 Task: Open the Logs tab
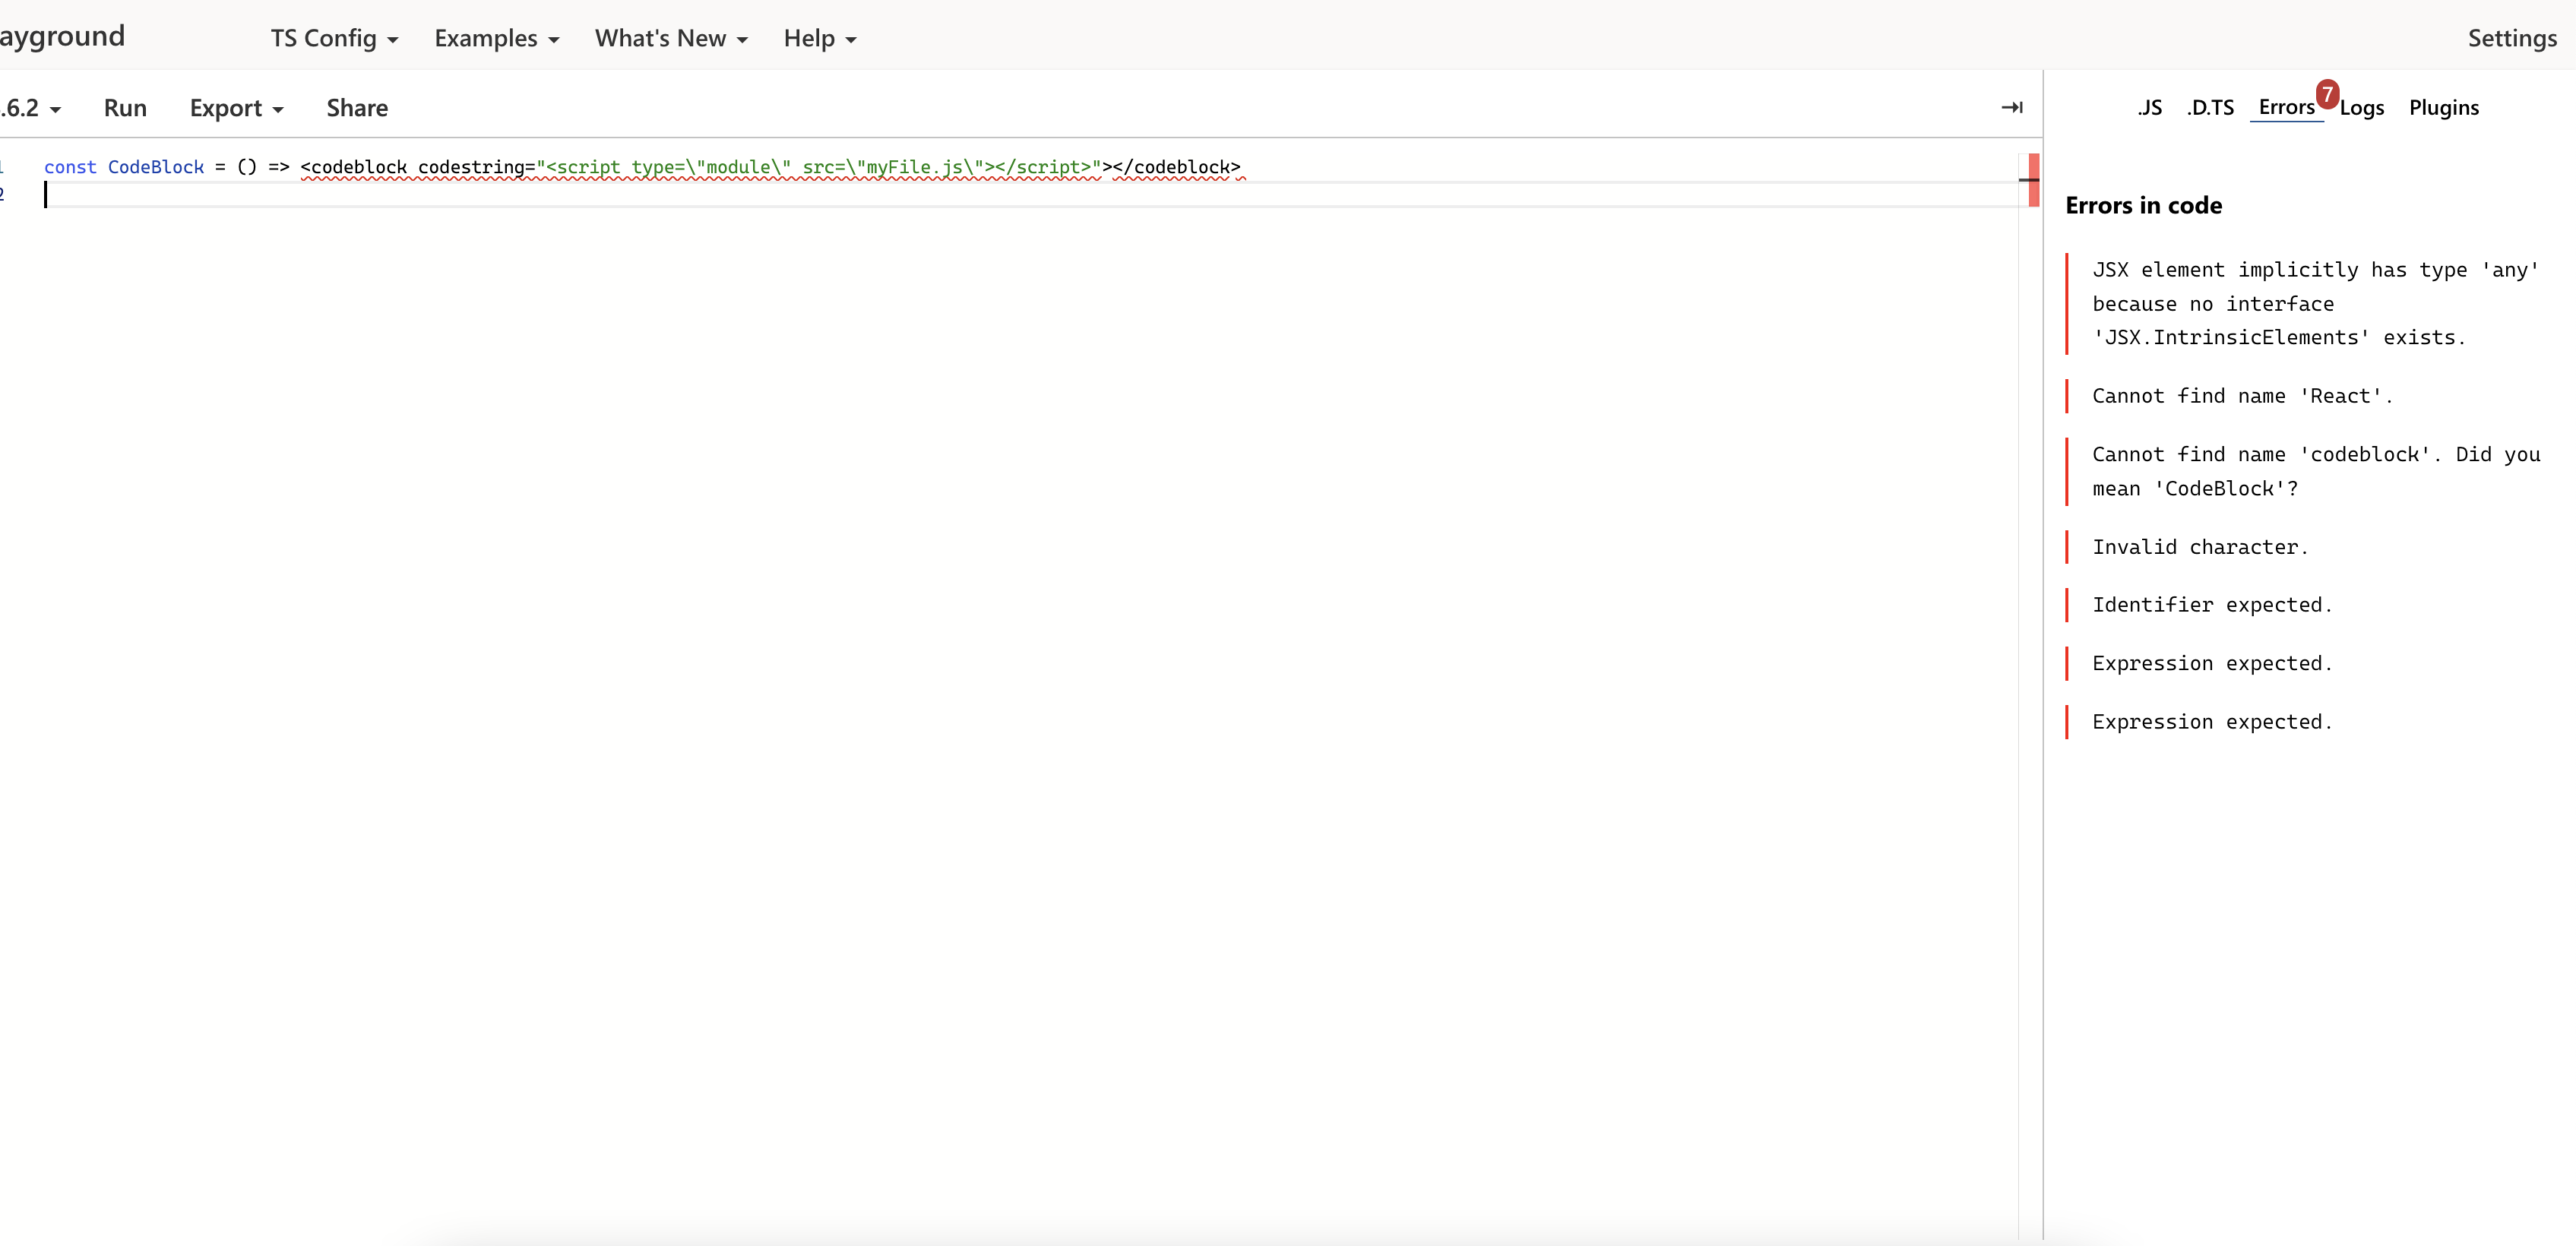tap(2363, 107)
